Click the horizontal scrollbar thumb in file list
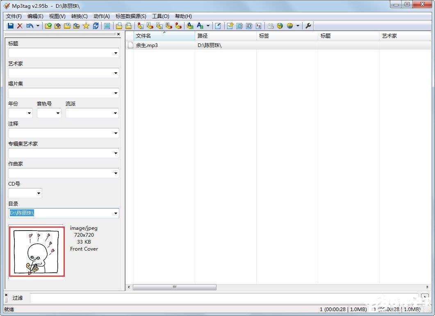435x316 pixels. point(175,287)
